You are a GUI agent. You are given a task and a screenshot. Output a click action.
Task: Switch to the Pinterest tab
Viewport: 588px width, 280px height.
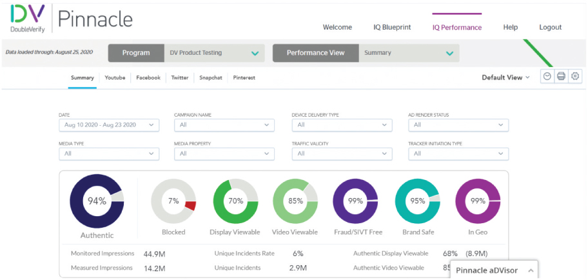coord(244,77)
